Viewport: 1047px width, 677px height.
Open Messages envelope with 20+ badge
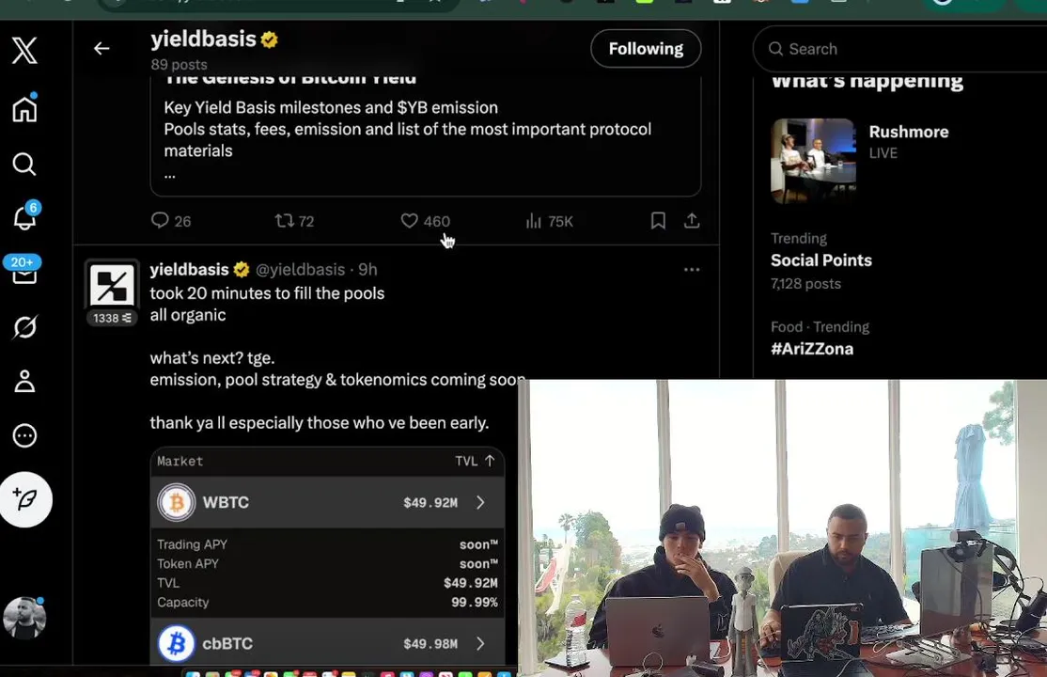point(23,270)
